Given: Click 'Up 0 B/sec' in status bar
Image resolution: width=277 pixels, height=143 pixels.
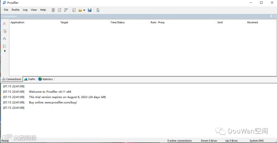Looking at the screenshot, I should [x=231, y=141].
